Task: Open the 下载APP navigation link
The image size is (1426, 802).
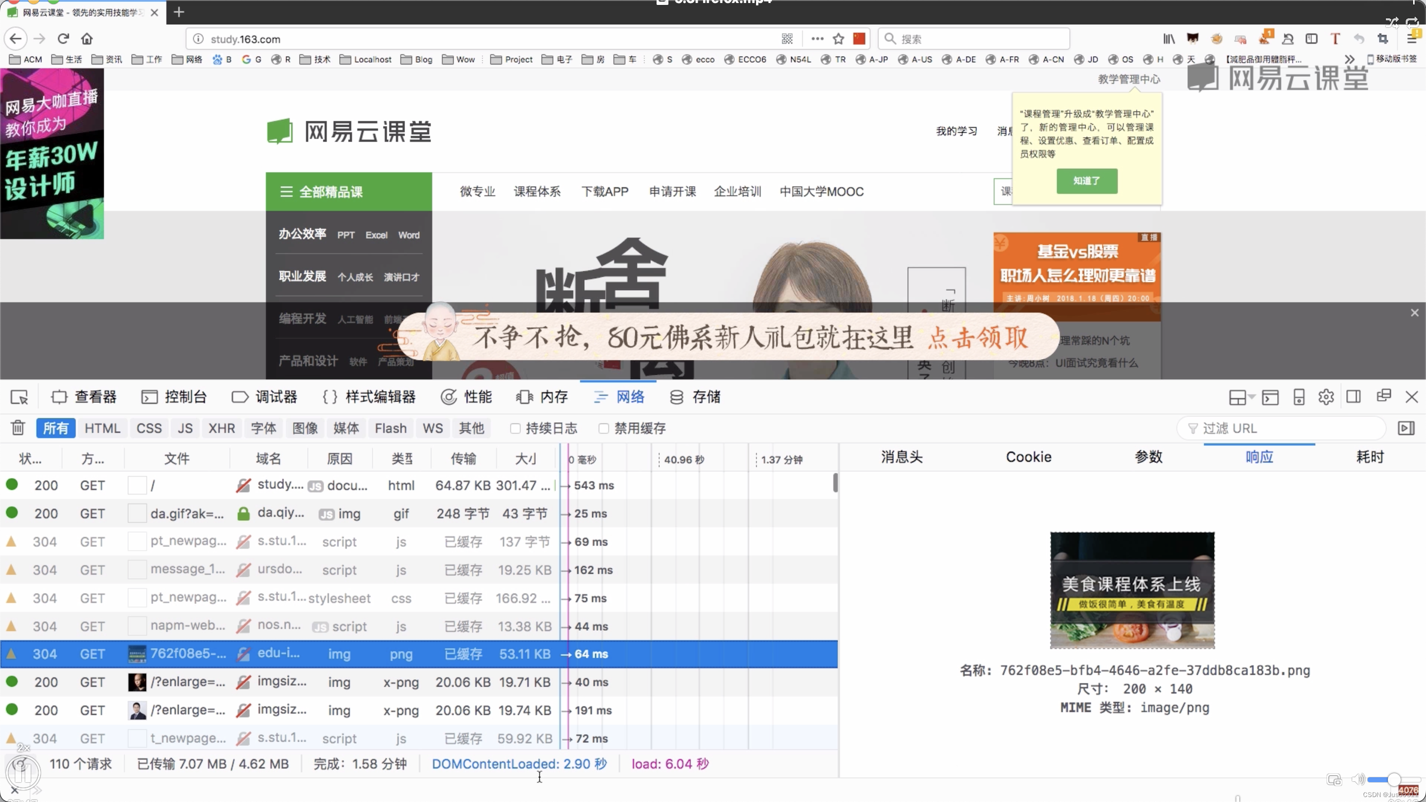Action: 605,192
